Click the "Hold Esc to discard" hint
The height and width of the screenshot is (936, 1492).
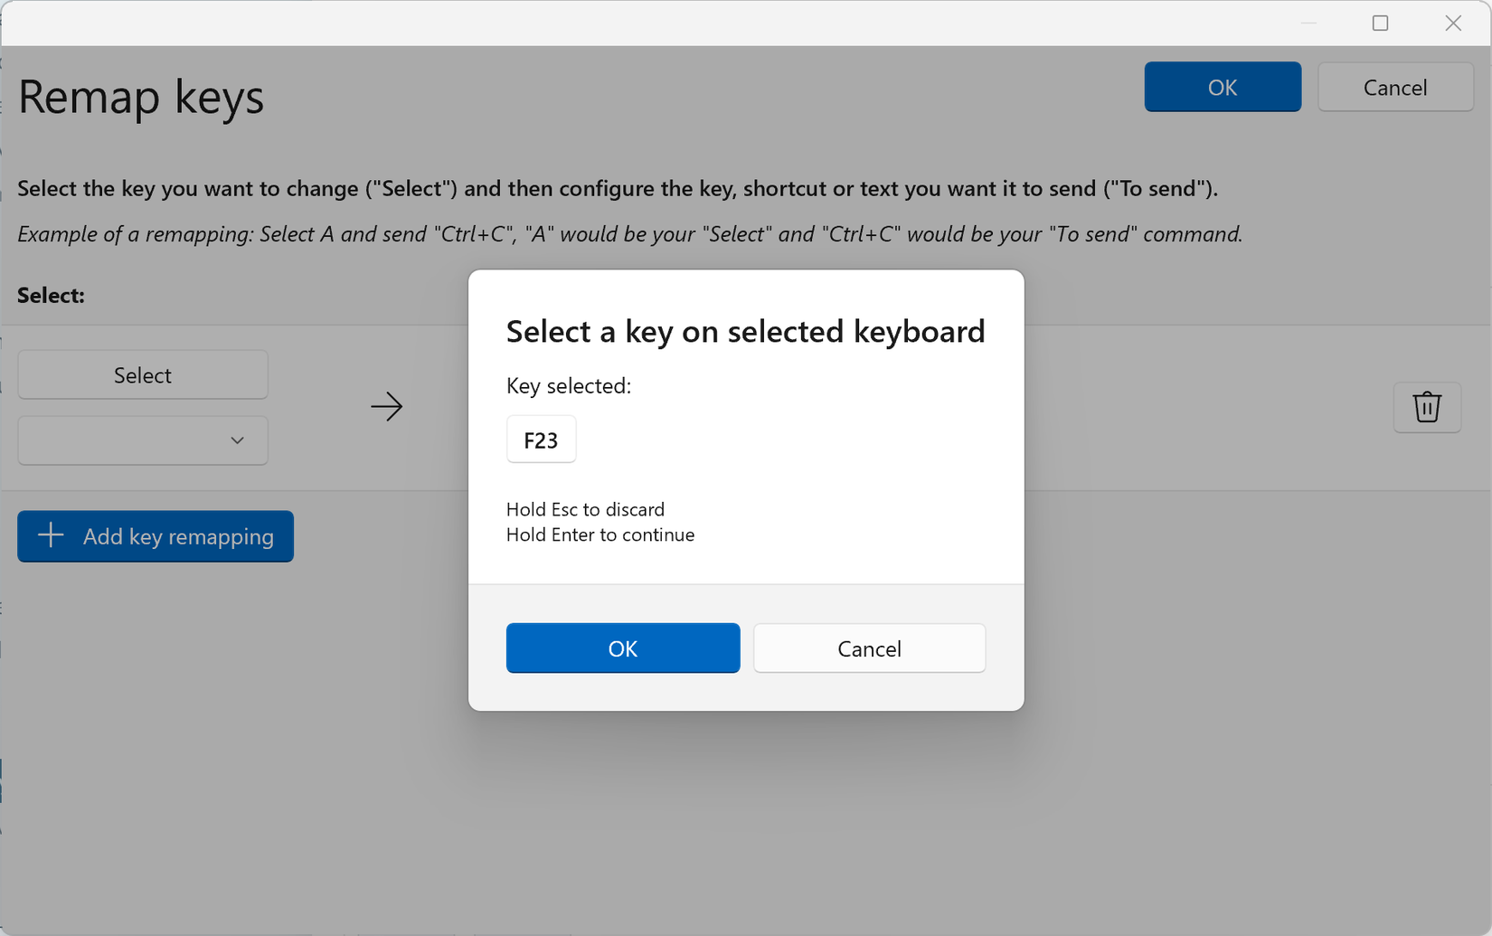pyautogui.click(x=585, y=509)
